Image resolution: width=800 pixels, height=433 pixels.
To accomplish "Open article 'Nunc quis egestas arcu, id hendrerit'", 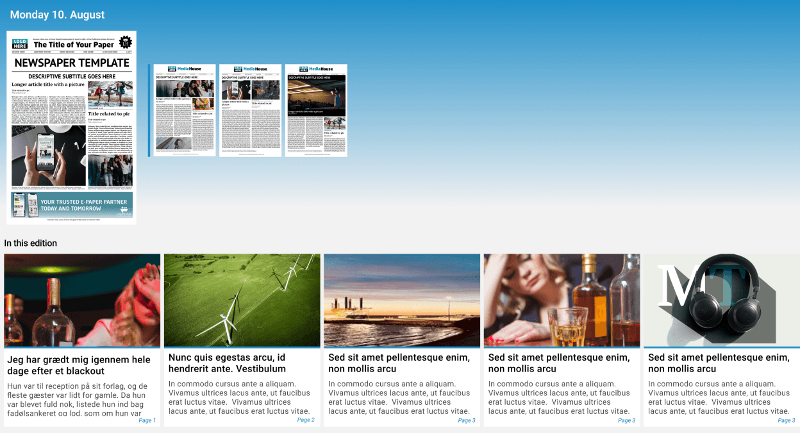I will click(x=227, y=363).
